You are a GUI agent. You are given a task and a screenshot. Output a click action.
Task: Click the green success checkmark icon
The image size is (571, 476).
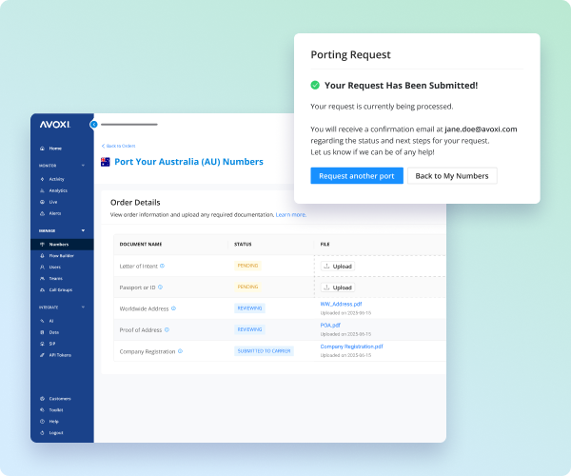(315, 86)
